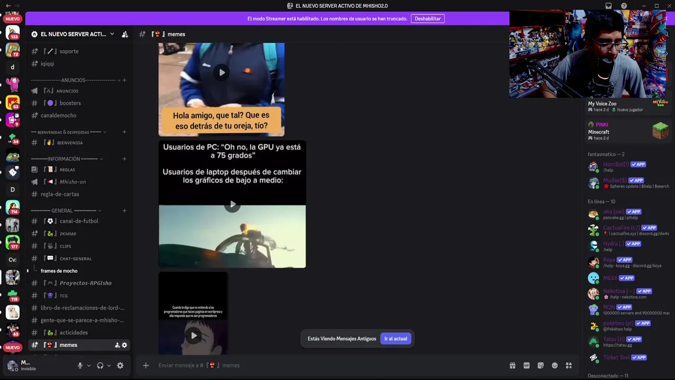Image resolution: width=675 pixels, height=380 pixels.
Task: Collapse the GENERAL category
Action: coord(66,211)
